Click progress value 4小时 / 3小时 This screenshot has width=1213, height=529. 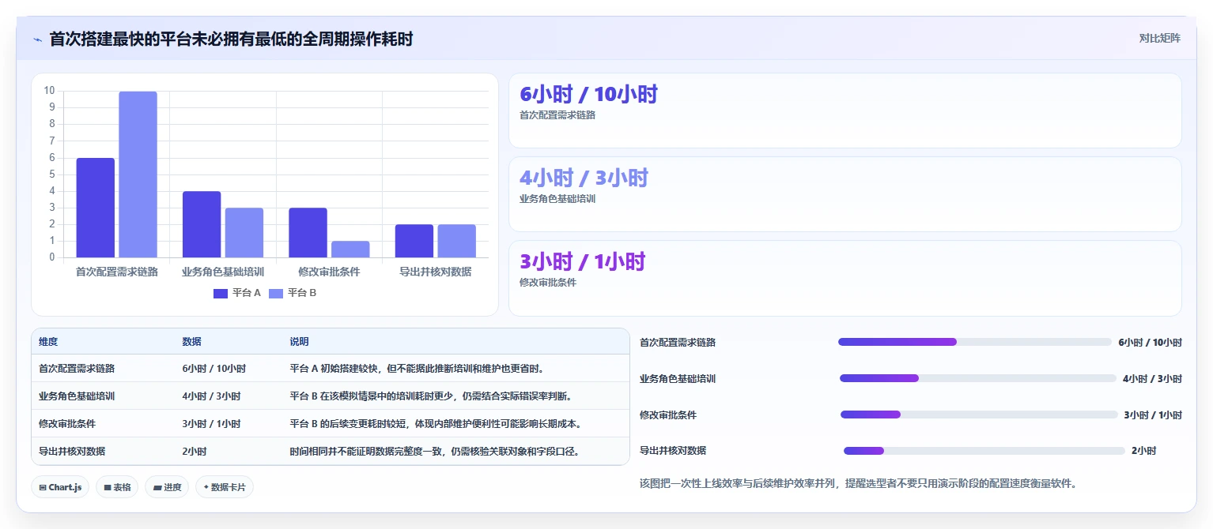click(x=1152, y=379)
